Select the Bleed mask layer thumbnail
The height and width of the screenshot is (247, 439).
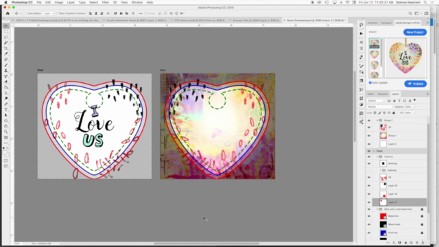tap(383, 224)
